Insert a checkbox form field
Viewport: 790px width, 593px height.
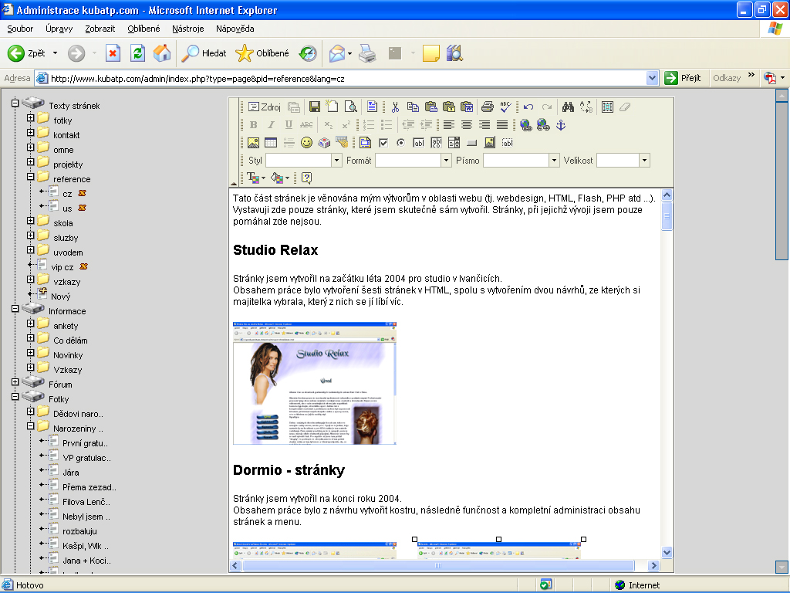click(383, 143)
